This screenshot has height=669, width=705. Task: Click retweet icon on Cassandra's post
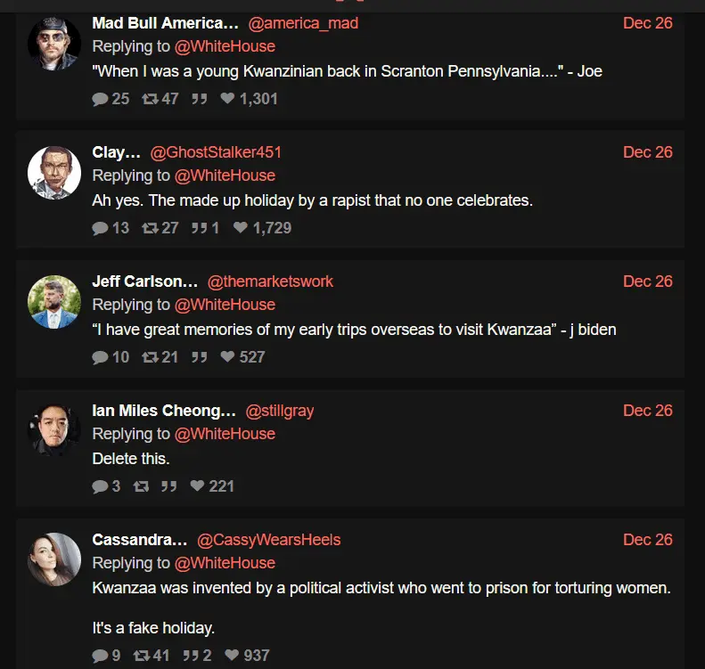click(x=141, y=656)
